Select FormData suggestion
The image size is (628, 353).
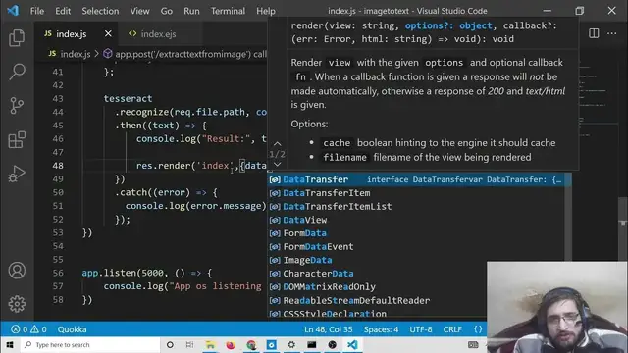click(416, 233)
